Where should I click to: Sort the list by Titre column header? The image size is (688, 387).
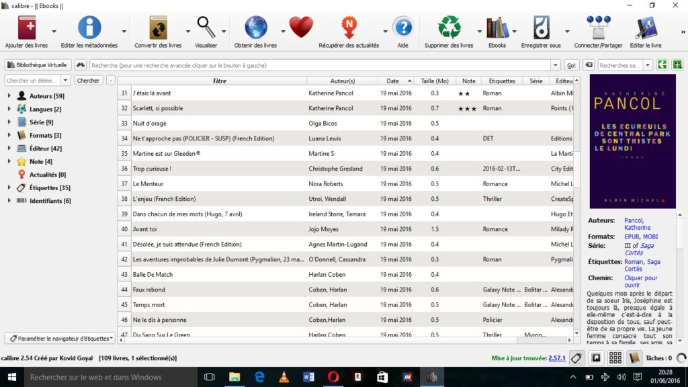coord(219,81)
